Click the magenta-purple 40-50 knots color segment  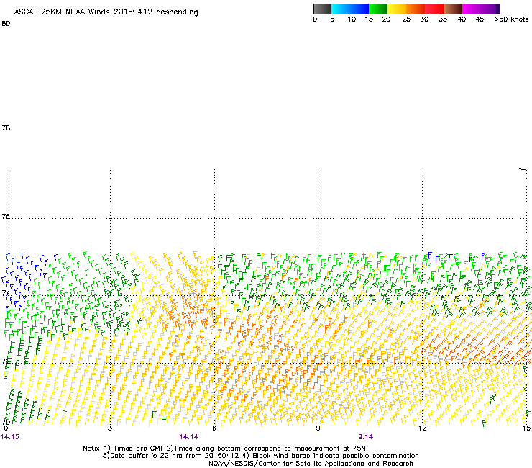(481, 9)
